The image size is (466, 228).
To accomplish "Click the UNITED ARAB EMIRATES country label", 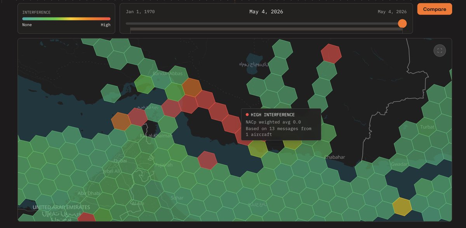I will [x=61, y=207].
